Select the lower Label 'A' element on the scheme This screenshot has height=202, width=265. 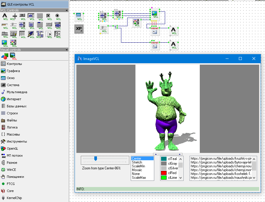(x=173, y=45)
